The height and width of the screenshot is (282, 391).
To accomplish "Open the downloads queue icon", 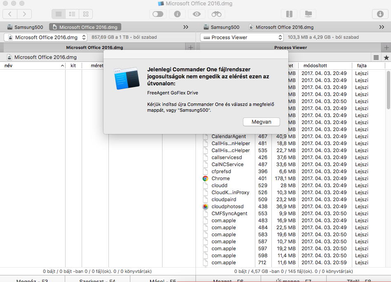I will (380, 14).
